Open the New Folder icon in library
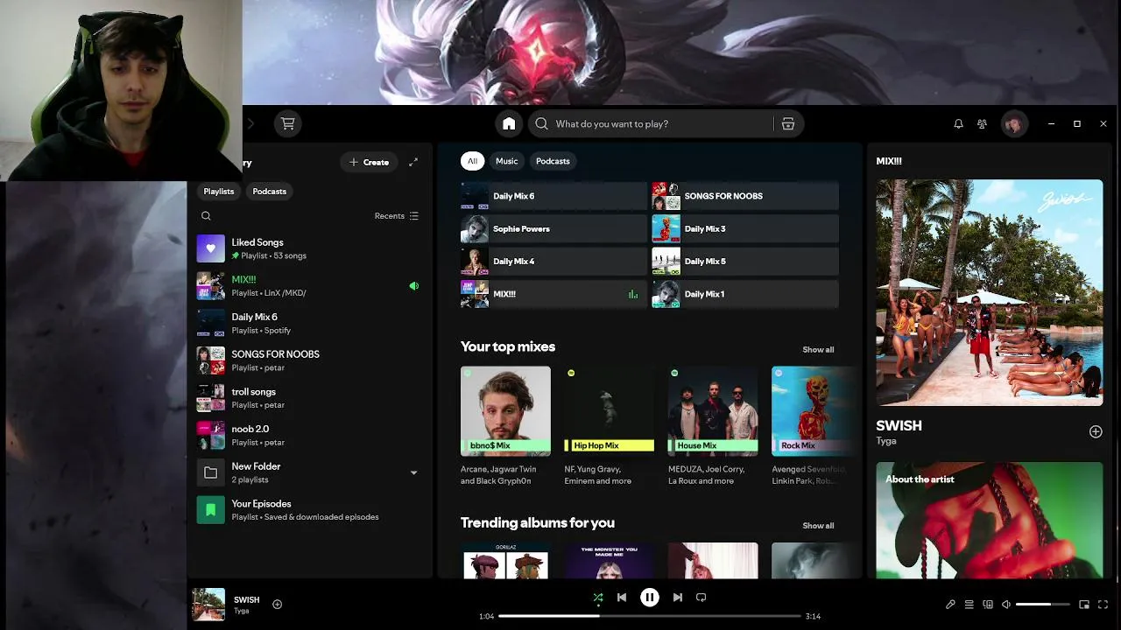Viewport: 1121px width, 630px height. coord(210,472)
